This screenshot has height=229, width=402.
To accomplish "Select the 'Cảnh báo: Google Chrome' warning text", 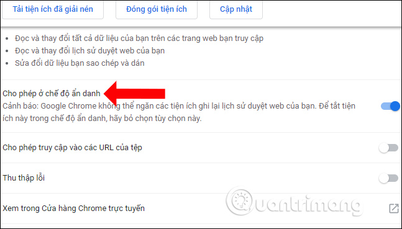I will click(x=179, y=112).
